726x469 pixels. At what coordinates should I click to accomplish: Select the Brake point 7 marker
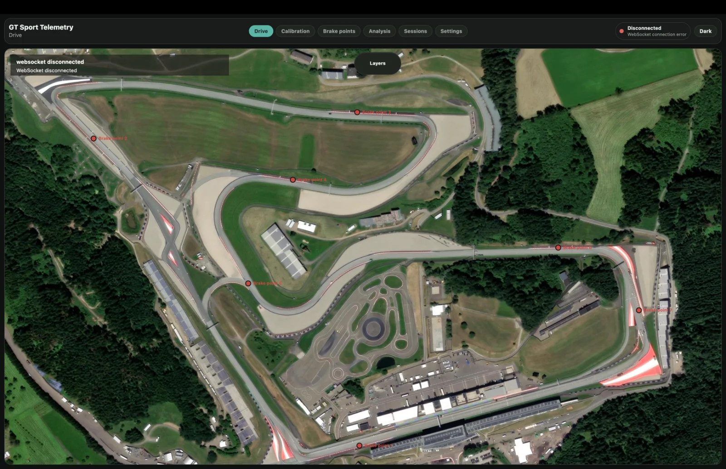(x=639, y=311)
